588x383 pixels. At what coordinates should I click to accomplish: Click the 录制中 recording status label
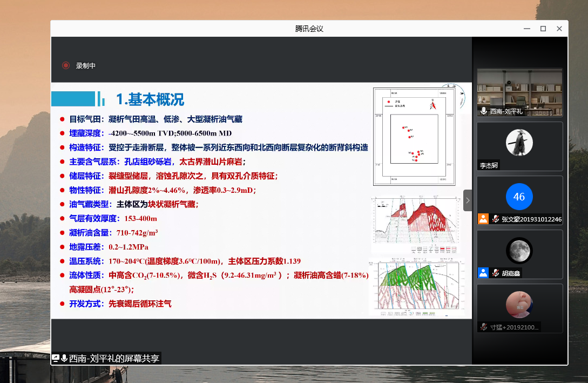tap(86, 66)
